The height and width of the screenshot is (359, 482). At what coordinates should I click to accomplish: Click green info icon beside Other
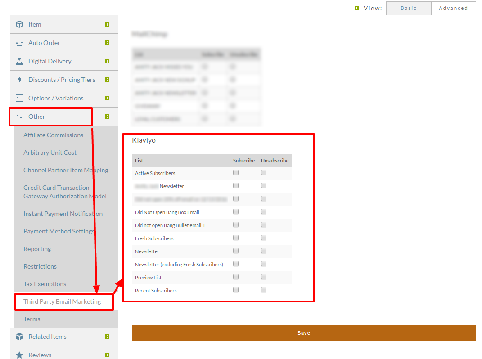pos(107,117)
